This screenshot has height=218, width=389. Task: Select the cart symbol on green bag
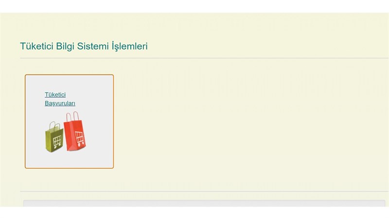click(57, 141)
